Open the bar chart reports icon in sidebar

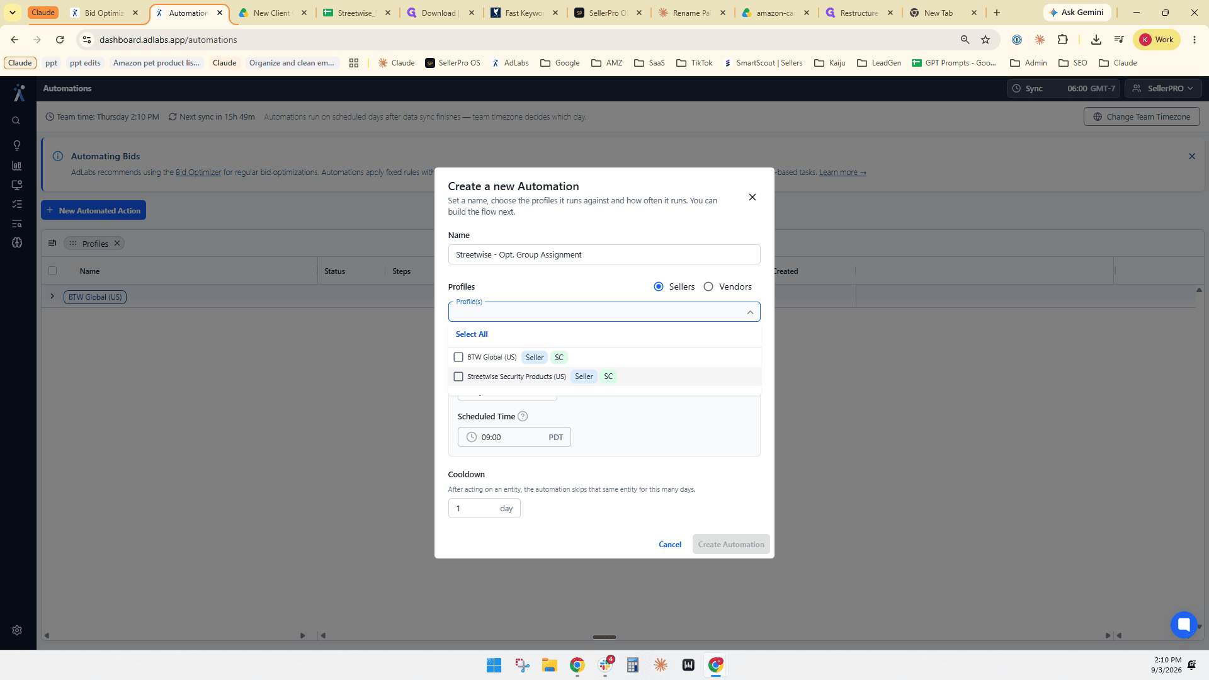(x=17, y=166)
